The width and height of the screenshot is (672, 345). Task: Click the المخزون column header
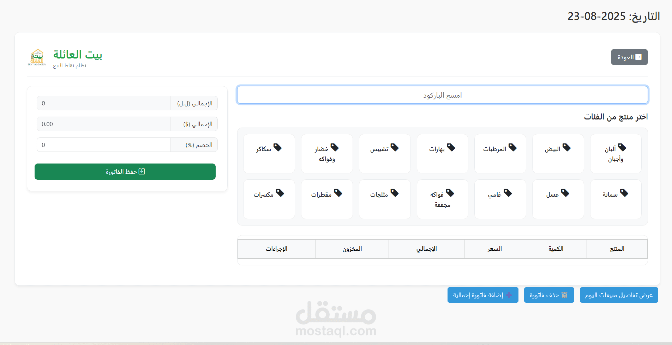352,249
